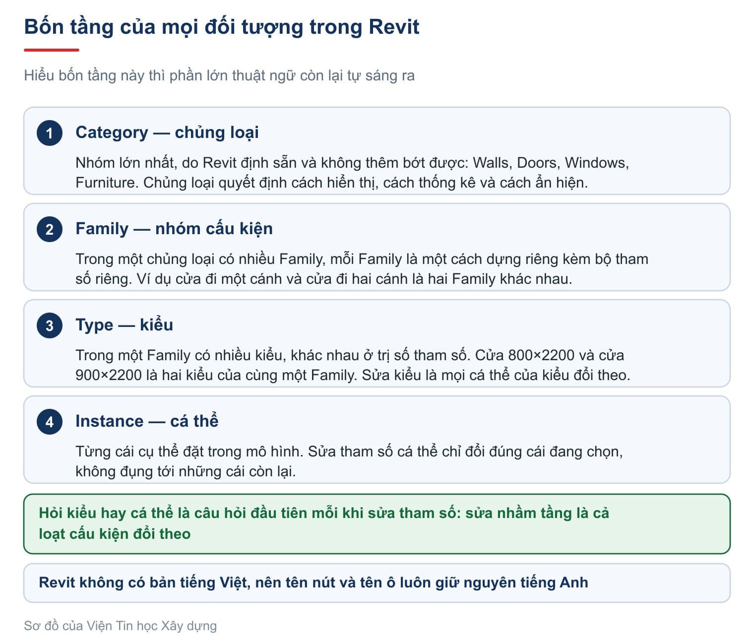Click the number 4 badge beside Instance
Viewport: 754px width, 644px height.
[50, 422]
